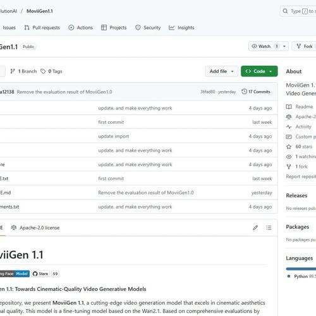
Task: Switch to the Actions tab
Action: click(81, 28)
